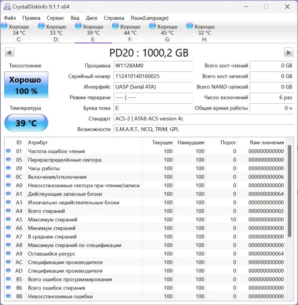Select row Частота ошибок чтения
This screenshot has height=305, width=298.
pos(145,151)
